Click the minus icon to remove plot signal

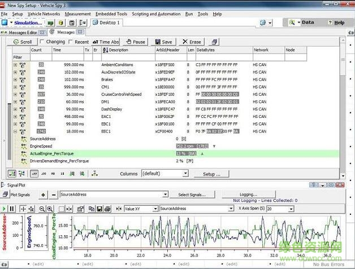(x=53, y=195)
